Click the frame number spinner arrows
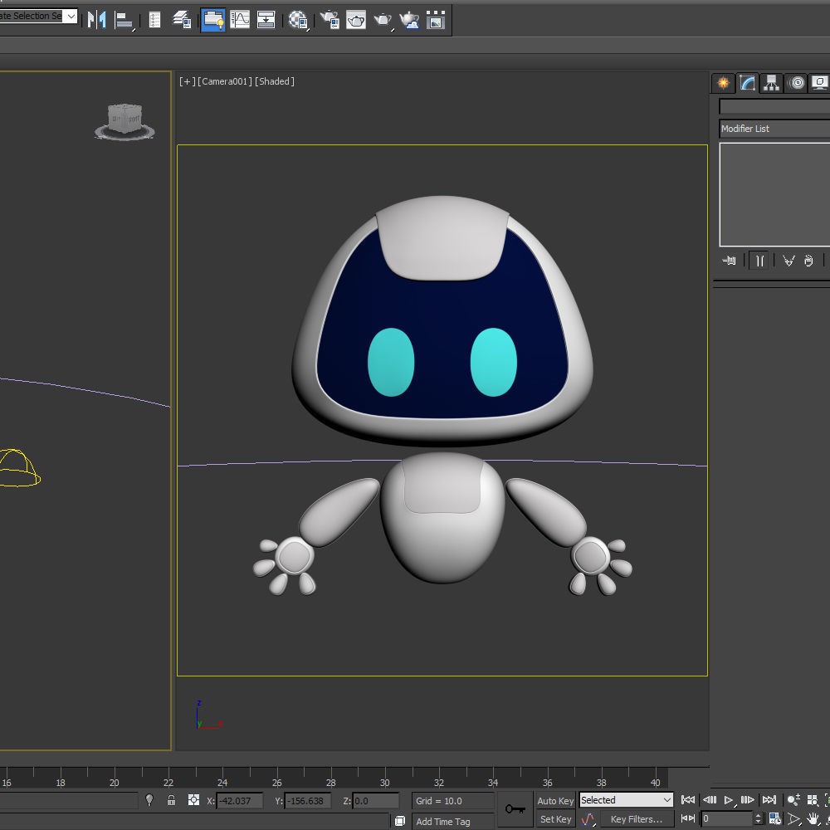This screenshot has width=830, height=830. (758, 818)
